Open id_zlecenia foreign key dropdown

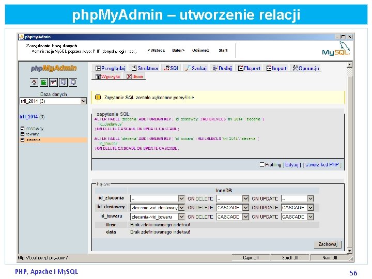coord(157,198)
